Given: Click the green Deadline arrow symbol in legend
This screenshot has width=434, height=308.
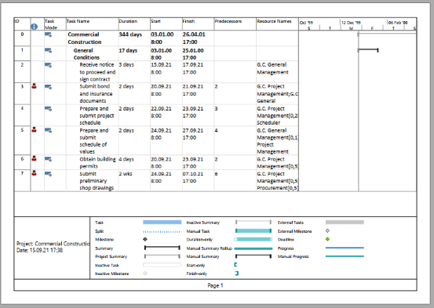Looking at the screenshot, I should pyautogui.click(x=327, y=239).
